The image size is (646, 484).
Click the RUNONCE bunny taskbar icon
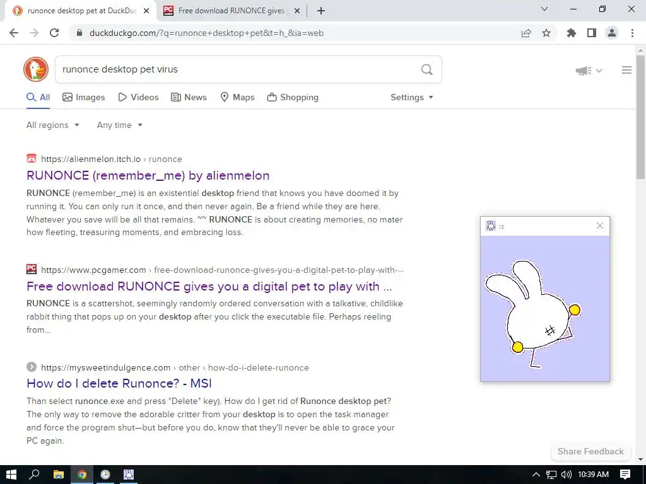[129, 475]
